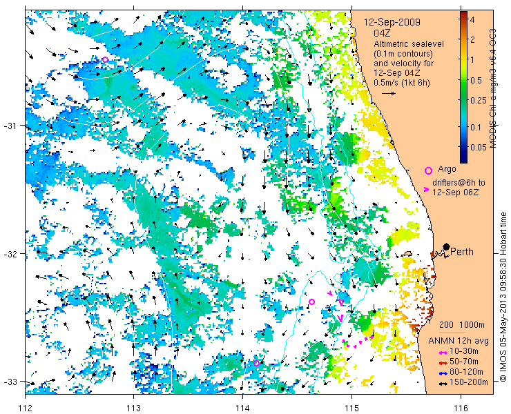The height and width of the screenshot is (414, 511).
Task: Click the IMOS copyright timestamp text
Action: coord(503,297)
